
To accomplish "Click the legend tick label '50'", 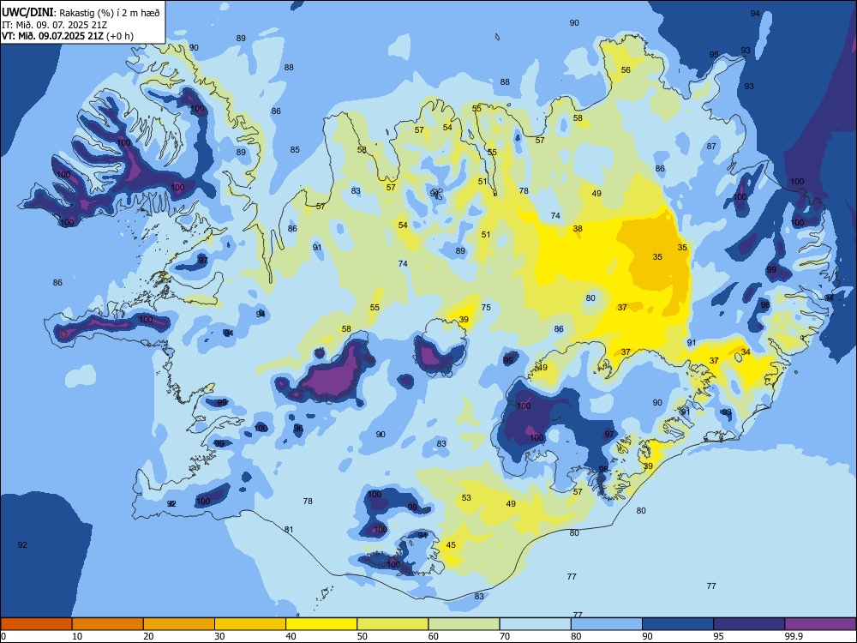I will click(363, 636).
